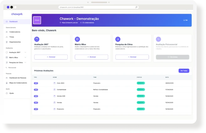Click the browser address bar field
206x133 pixels.
coord(98,7)
